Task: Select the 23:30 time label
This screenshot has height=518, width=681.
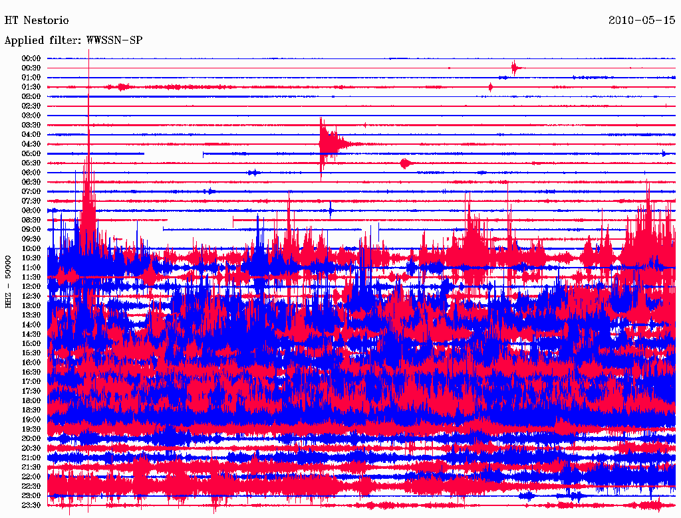Action: [x=31, y=505]
